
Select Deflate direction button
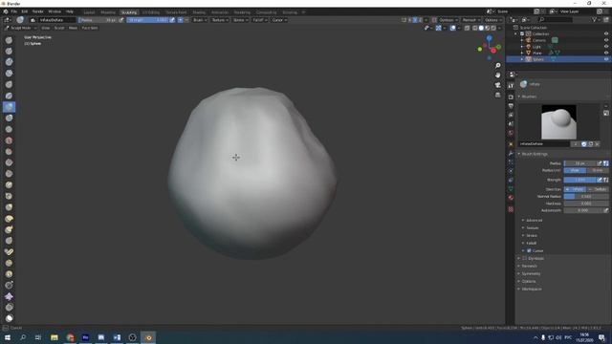598,189
